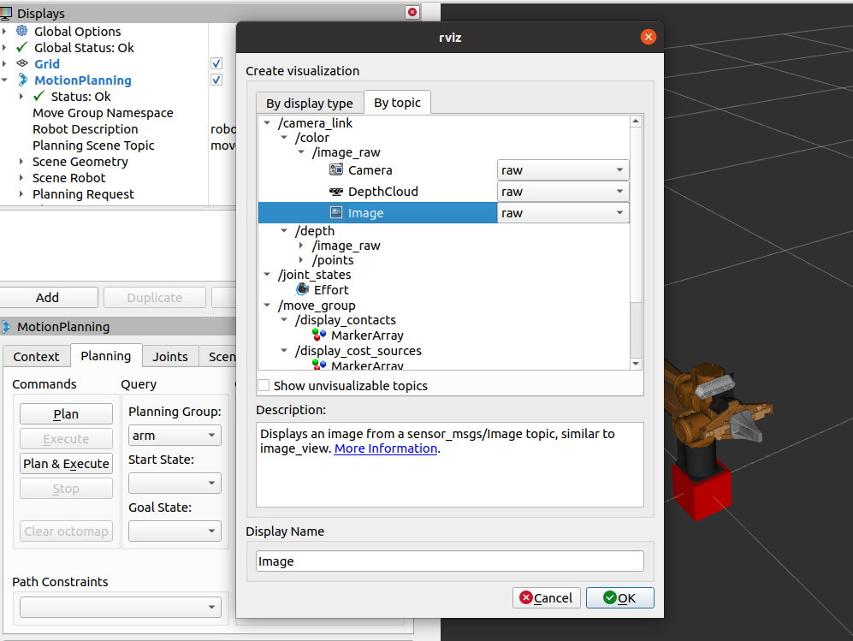This screenshot has width=853, height=641.
Task: Expand Planning Request in Displays tree
Action: (21, 194)
